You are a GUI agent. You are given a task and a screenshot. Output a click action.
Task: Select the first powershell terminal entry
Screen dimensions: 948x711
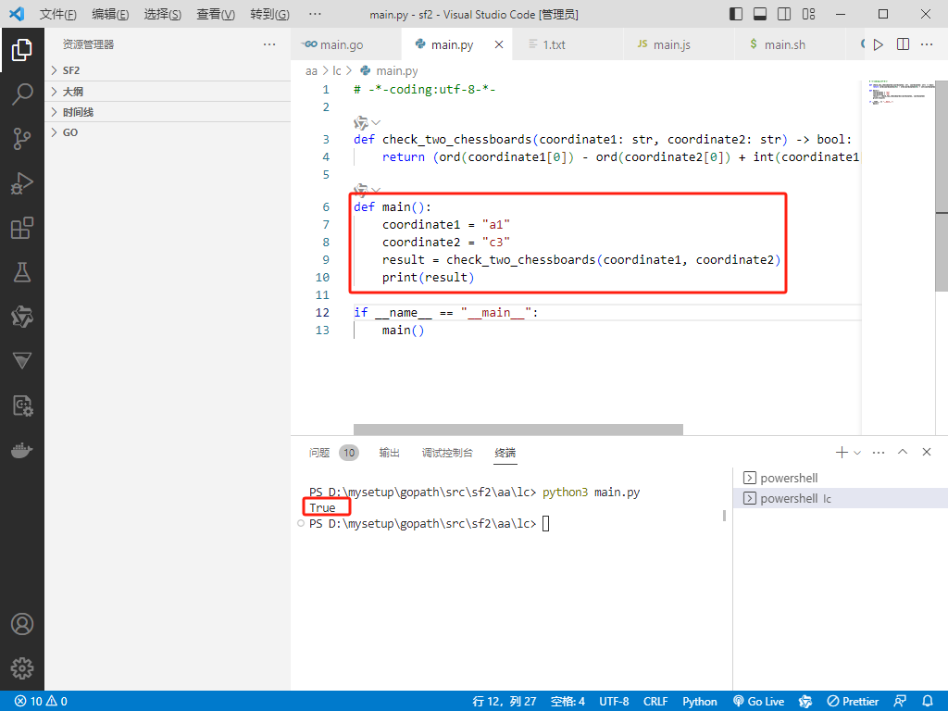point(841,479)
